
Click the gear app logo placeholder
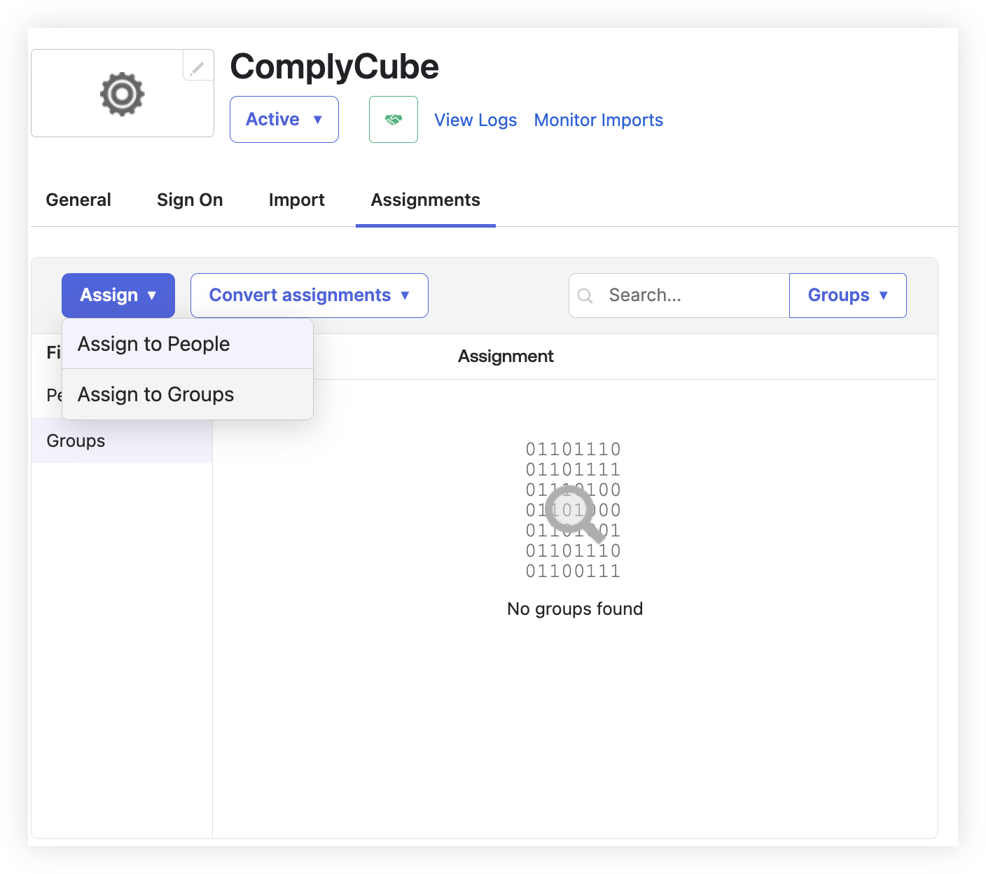coord(122,94)
